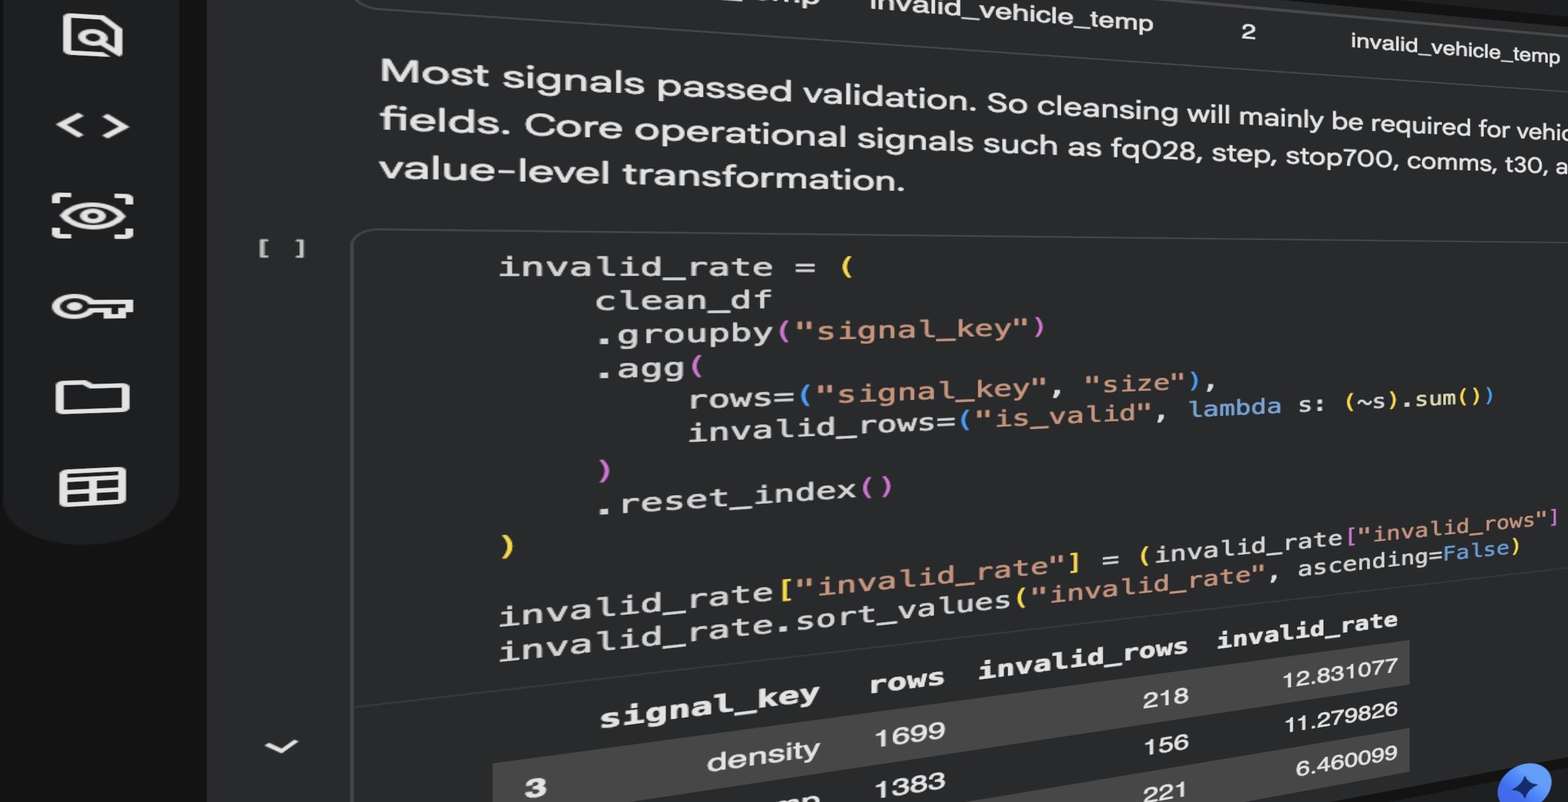Select the rows value "1699"
This screenshot has width=1568, height=802.
[x=909, y=735]
